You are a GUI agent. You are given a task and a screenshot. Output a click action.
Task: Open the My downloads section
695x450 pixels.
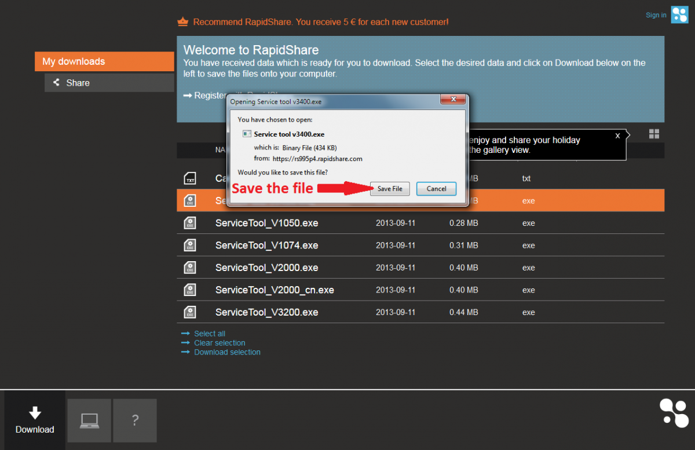click(104, 61)
